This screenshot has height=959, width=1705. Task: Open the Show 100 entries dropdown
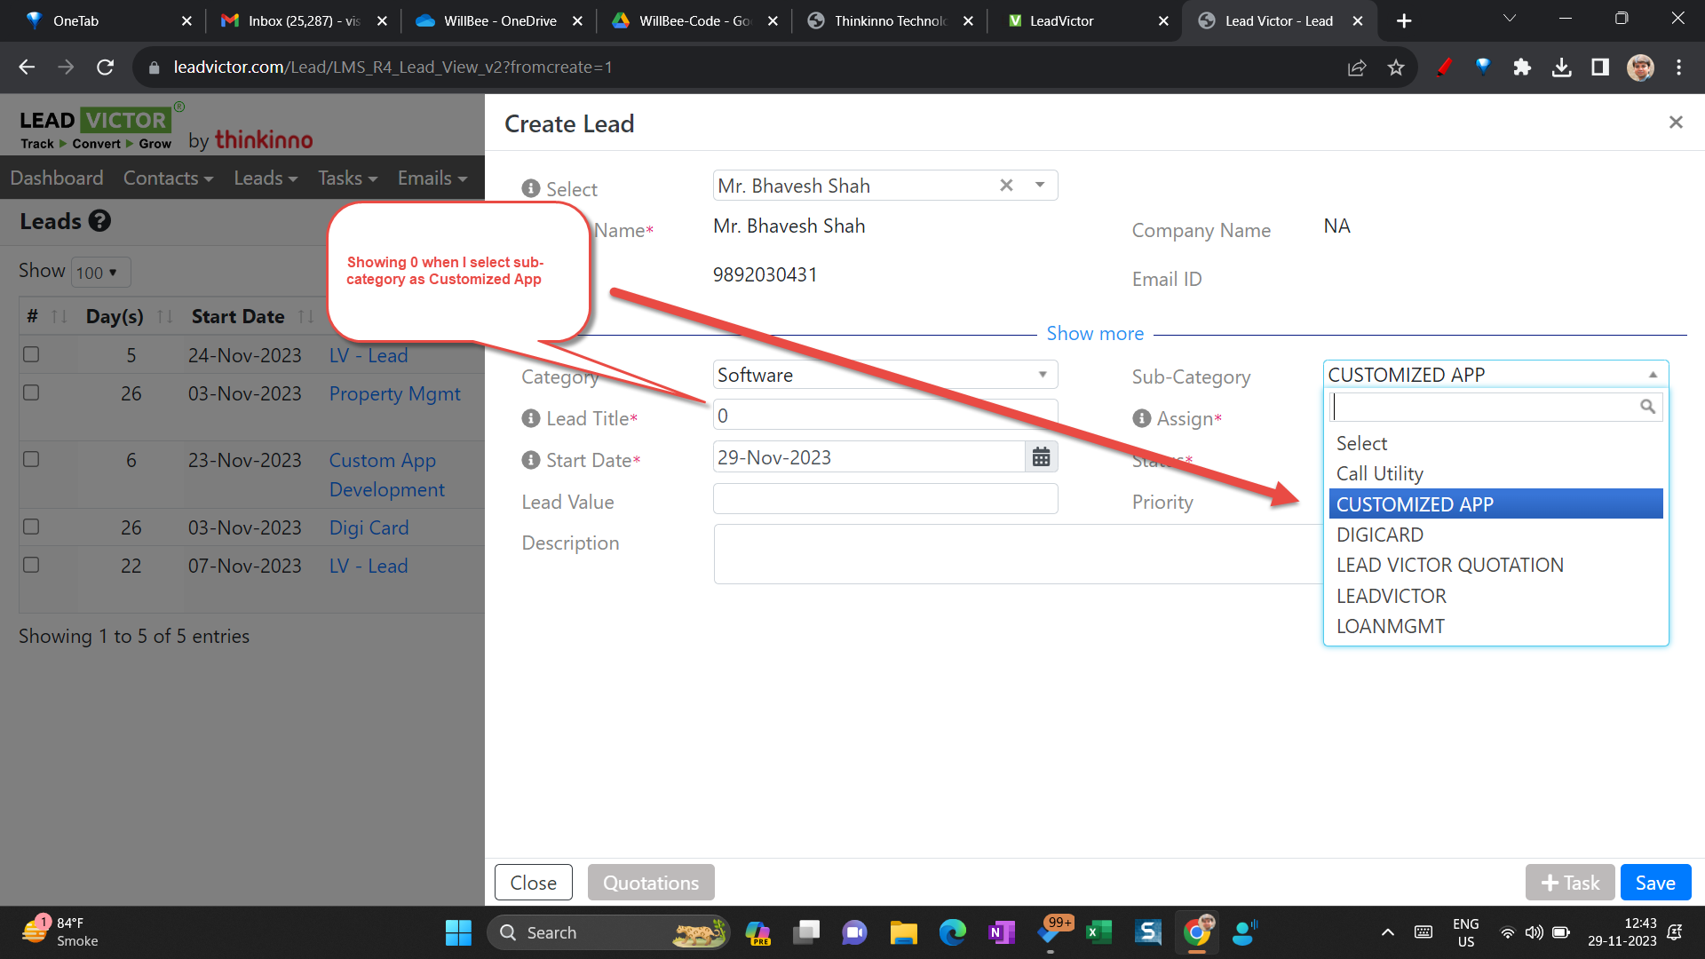[100, 273]
